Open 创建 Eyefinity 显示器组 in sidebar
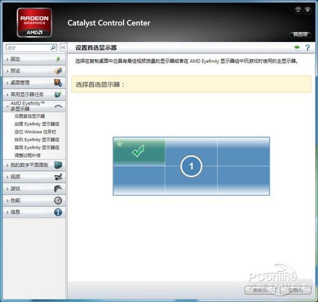 (37, 124)
